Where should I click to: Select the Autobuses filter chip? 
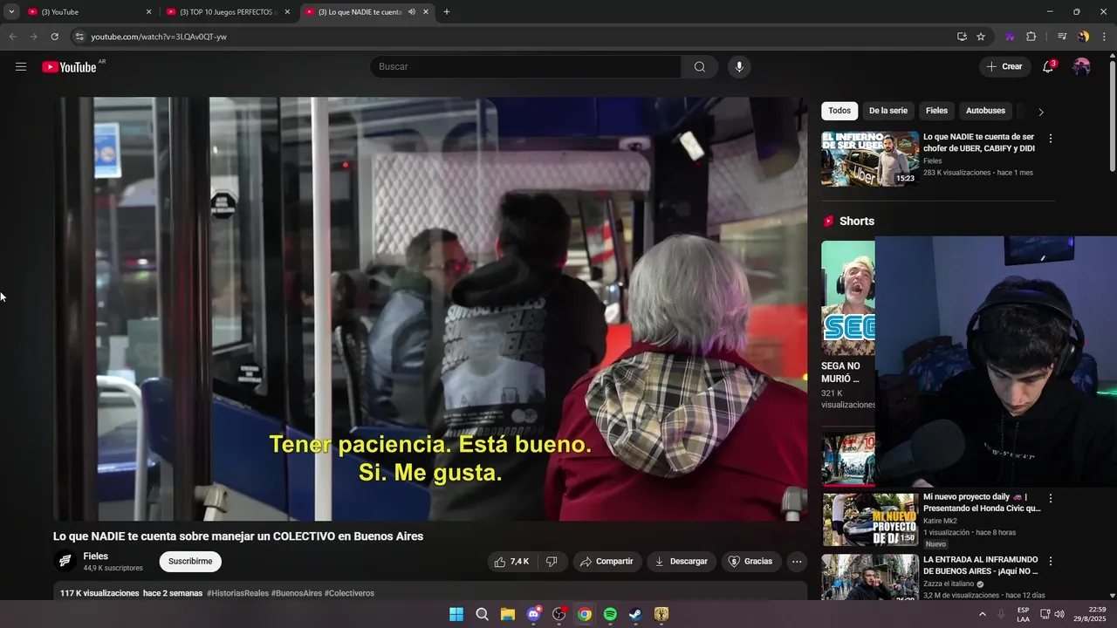986,111
